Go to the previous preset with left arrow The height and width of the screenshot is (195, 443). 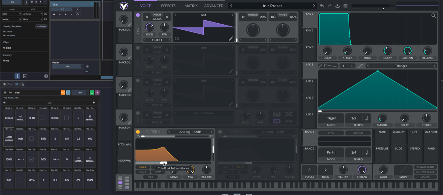[x=231, y=6]
